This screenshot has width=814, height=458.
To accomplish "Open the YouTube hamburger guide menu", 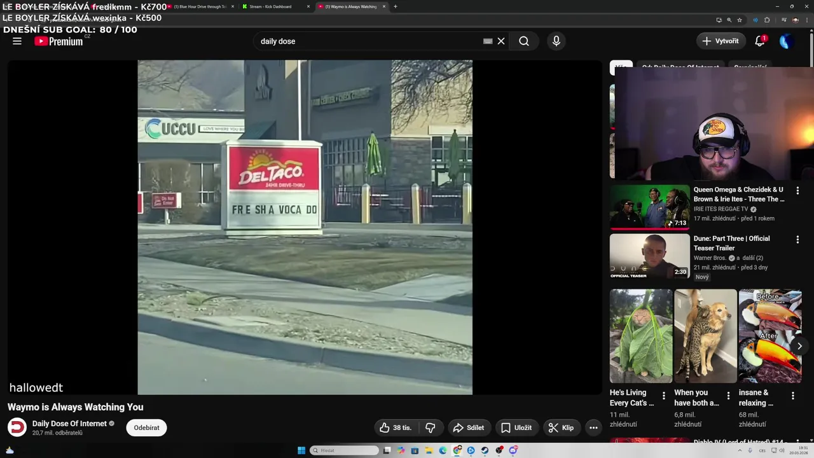I will (x=17, y=41).
